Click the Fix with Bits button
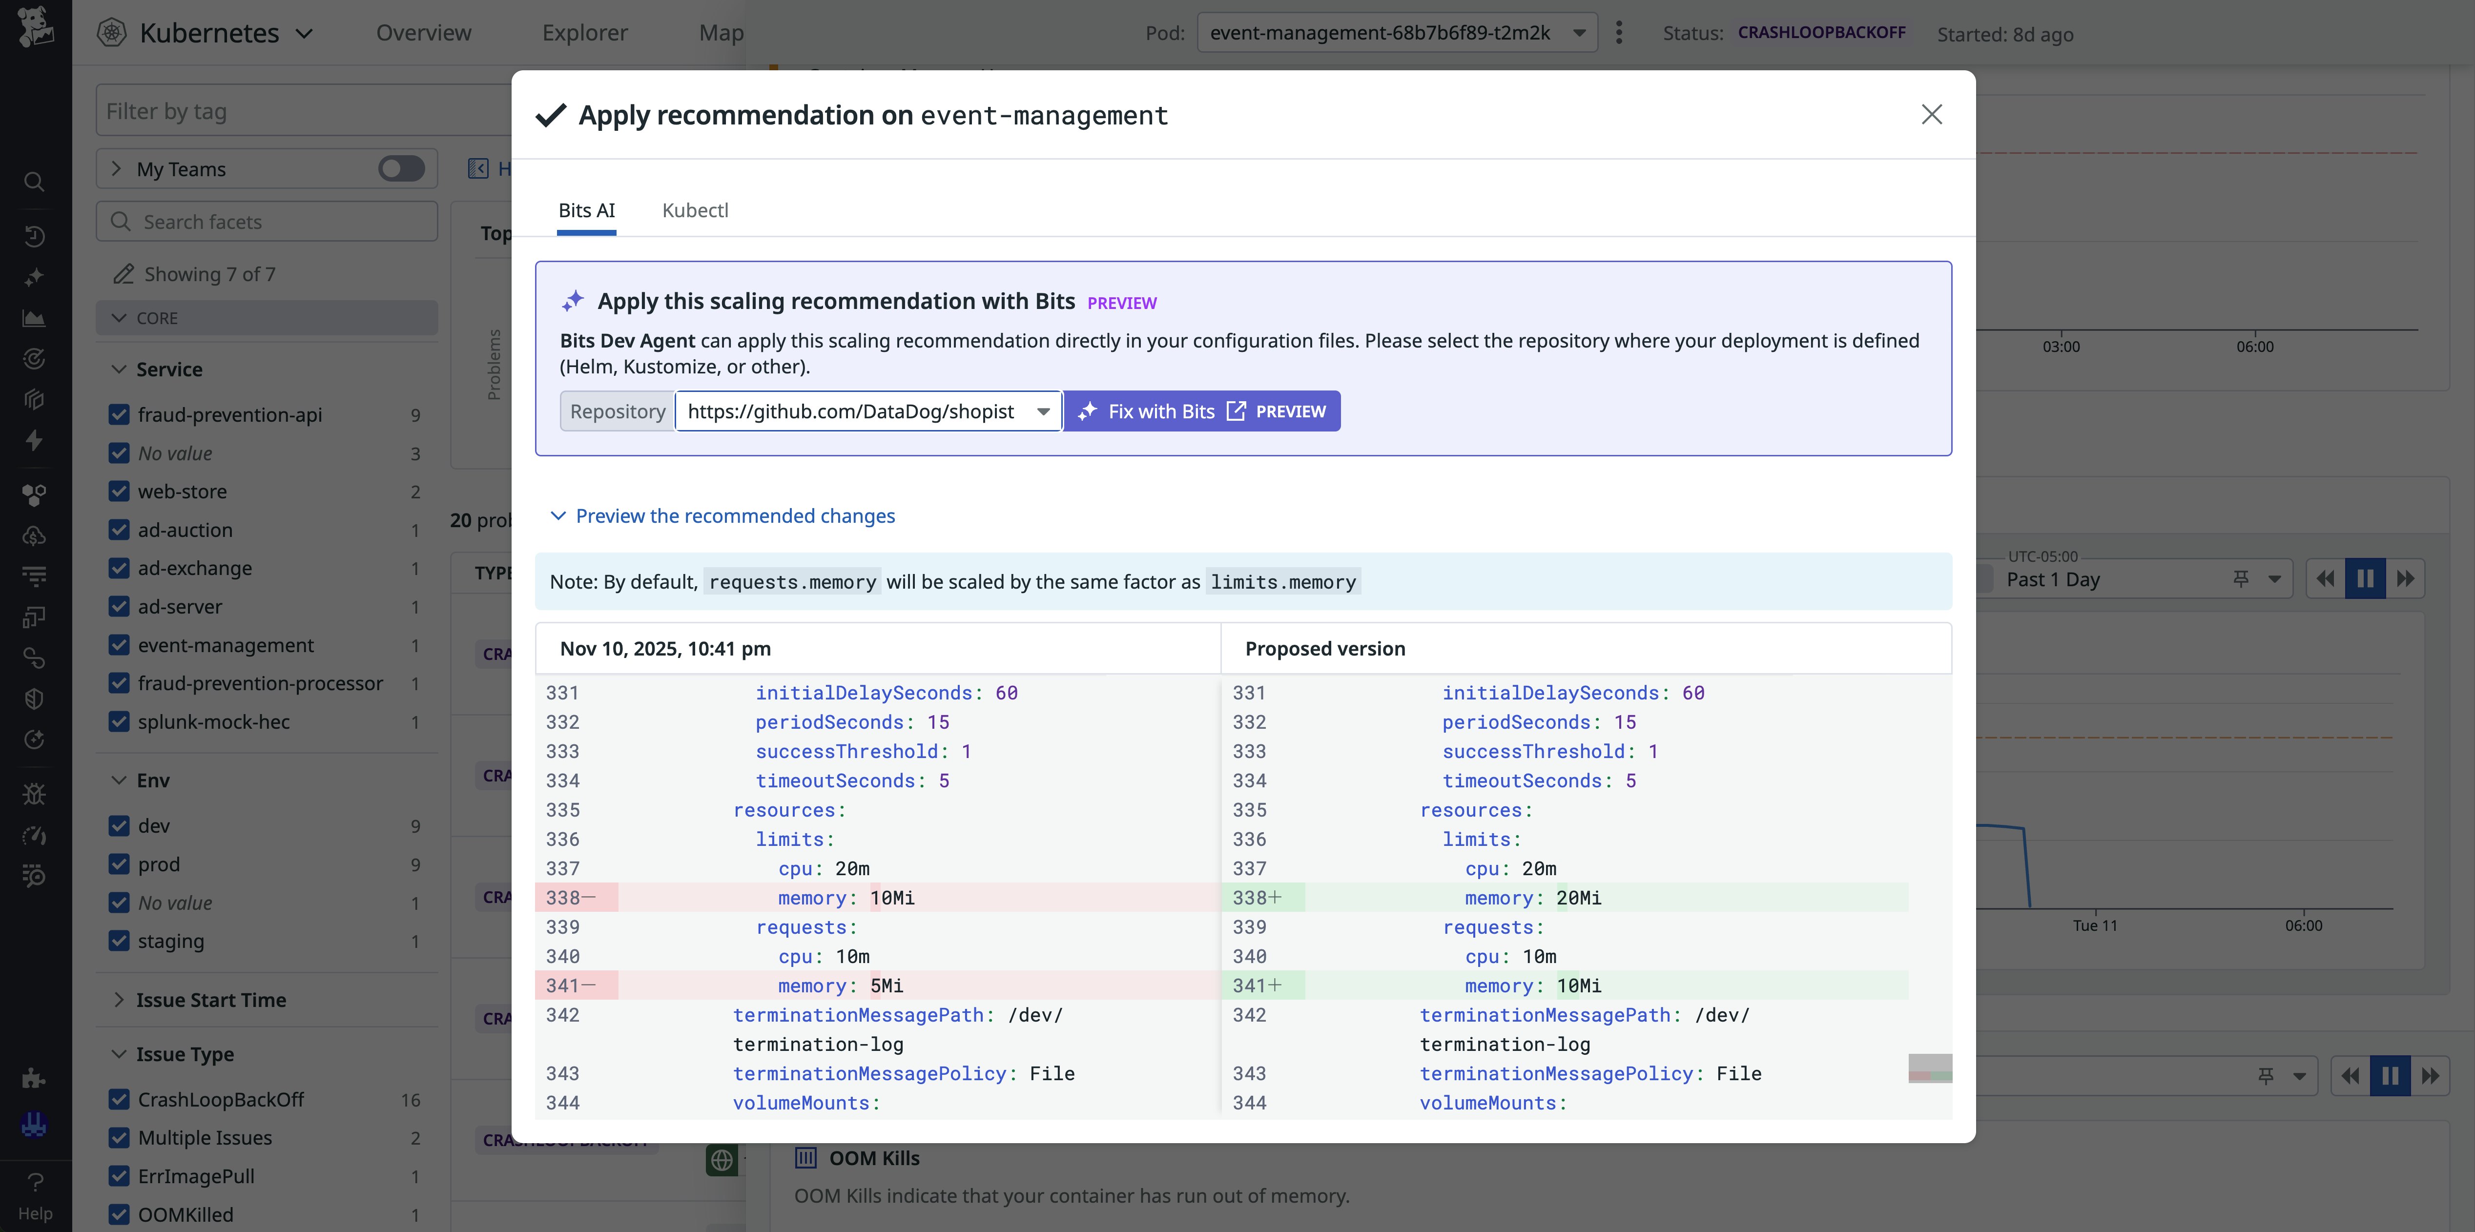 pos(1202,411)
